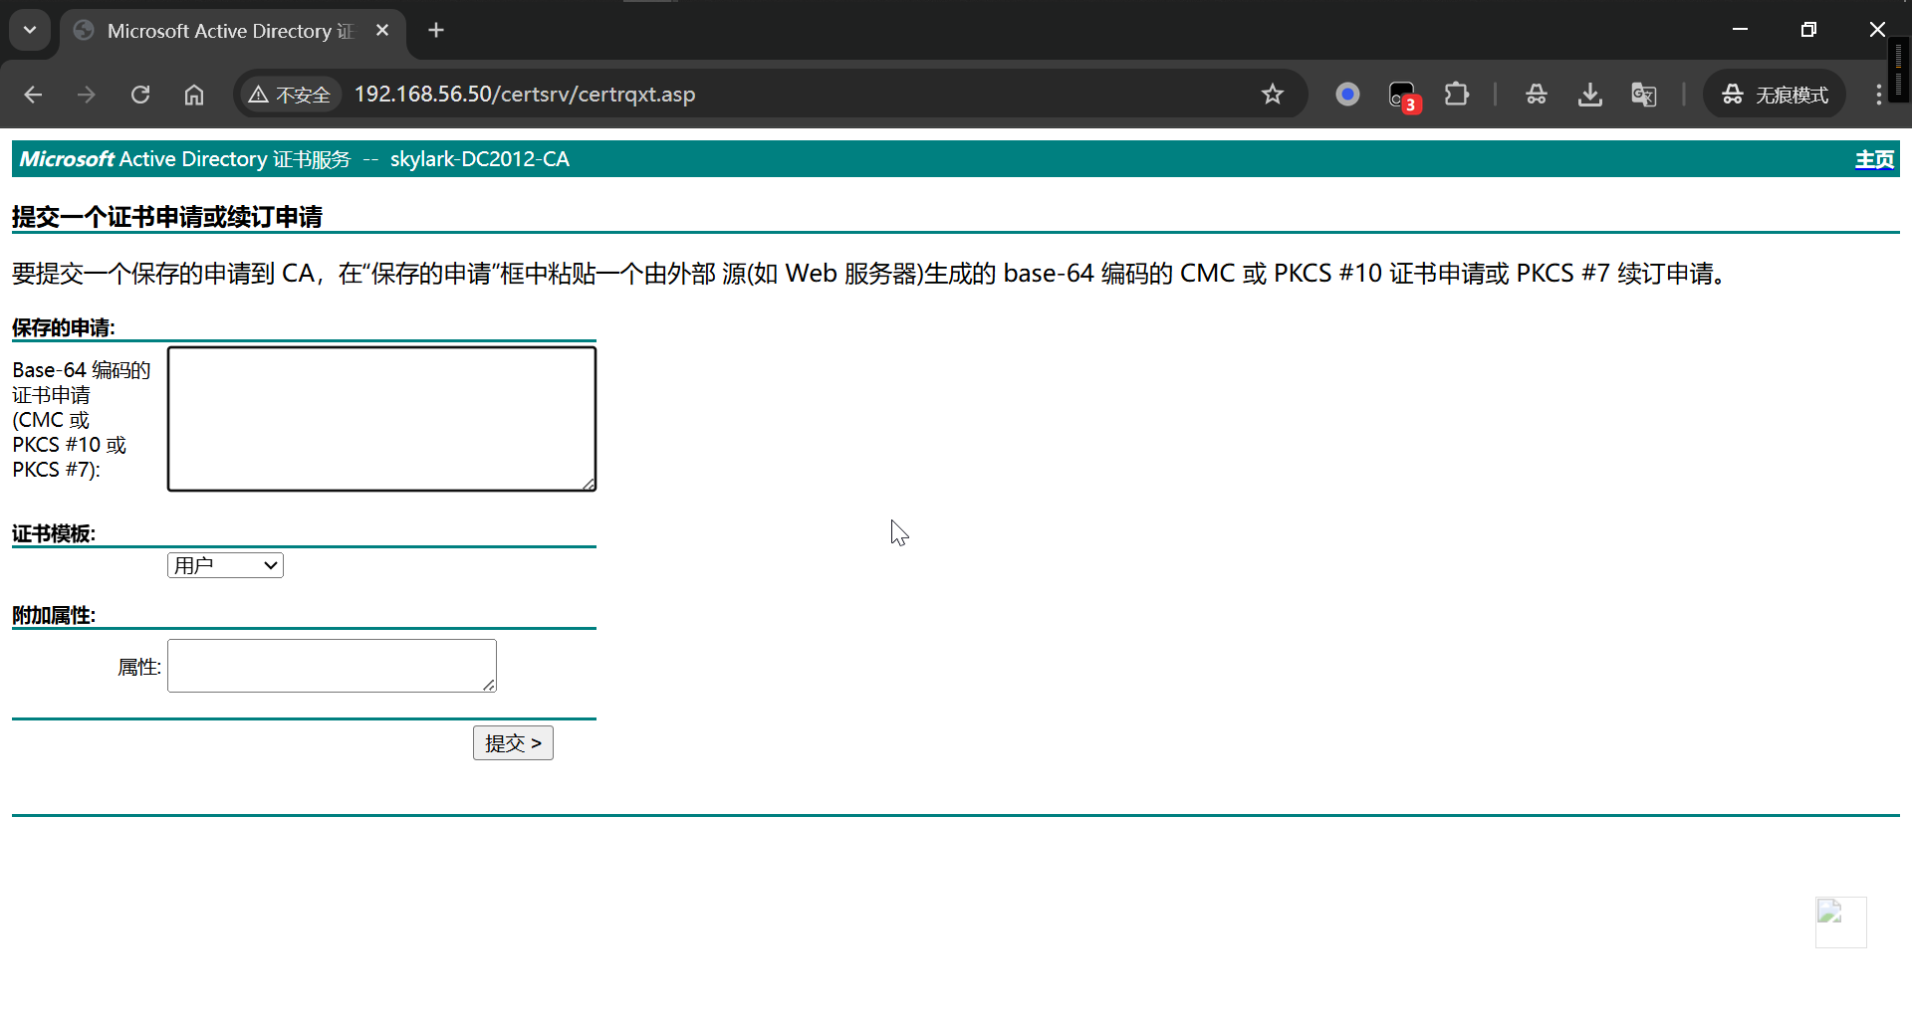This screenshot has width=1912, height=1021.
Task: Click the 无痕模式 incognito indicator
Action: (x=1775, y=95)
